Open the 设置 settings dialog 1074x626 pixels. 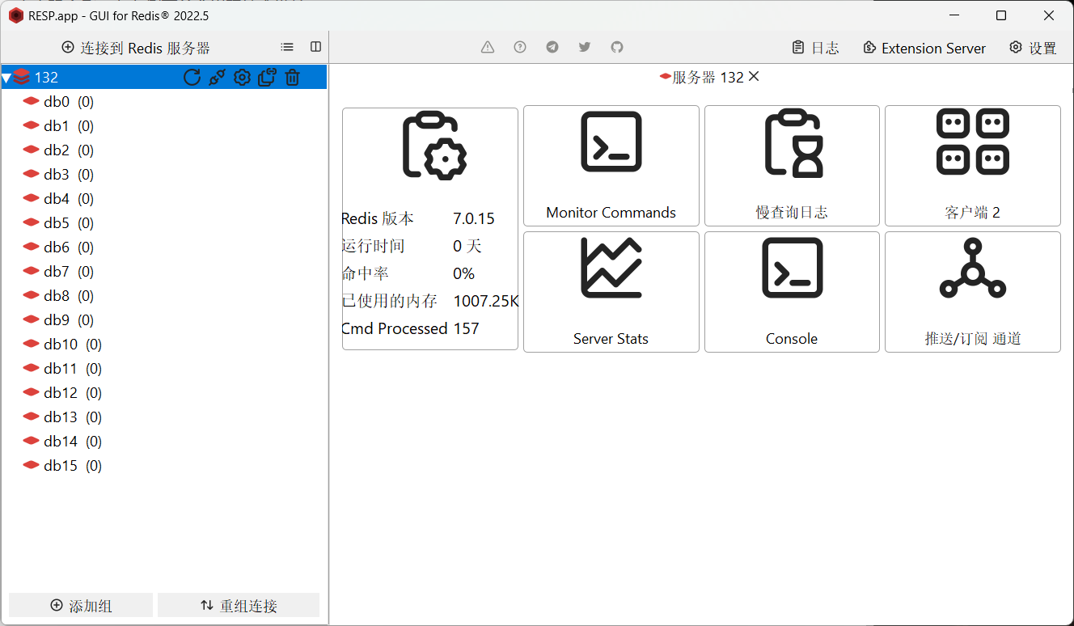click(x=1034, y=48)
